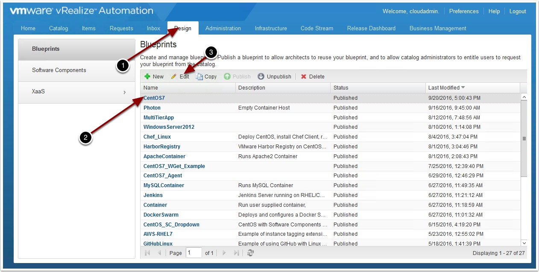Open the WindowsServer2012 blueprint

pos(169,127)
